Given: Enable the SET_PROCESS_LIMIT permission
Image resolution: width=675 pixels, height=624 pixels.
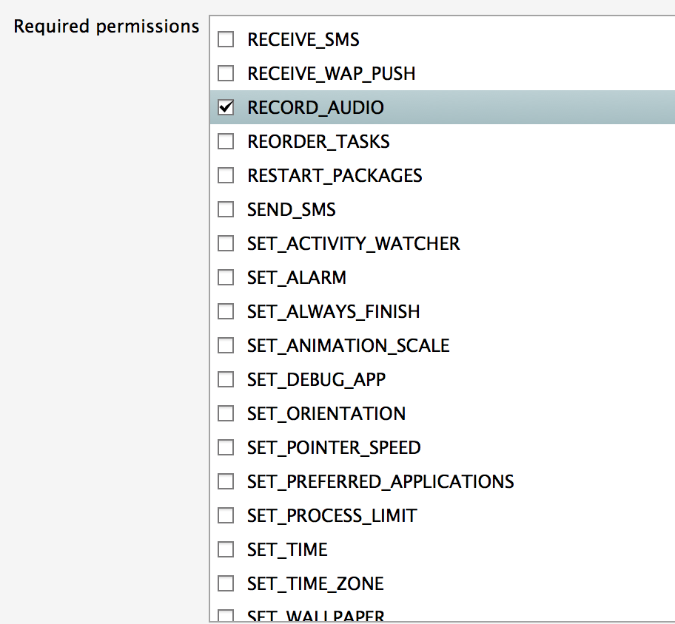Looking at the screenshot, I should tap(226, 515).
